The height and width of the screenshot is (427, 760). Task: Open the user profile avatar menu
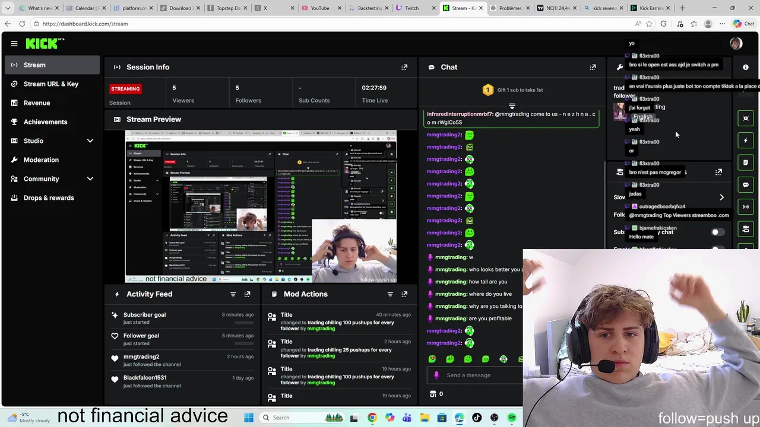tap(736, 43)
